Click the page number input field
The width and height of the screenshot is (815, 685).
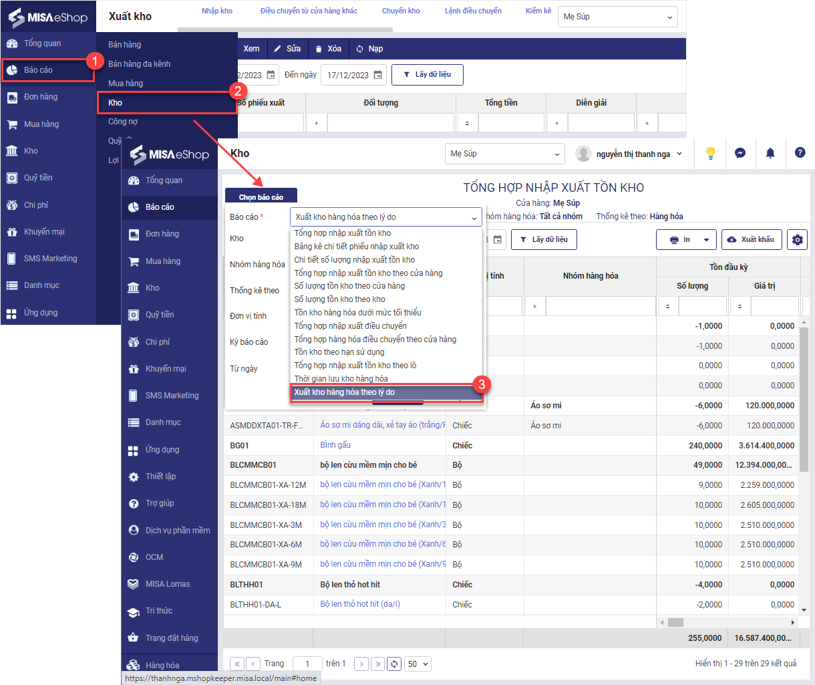[x=307, y=664]
